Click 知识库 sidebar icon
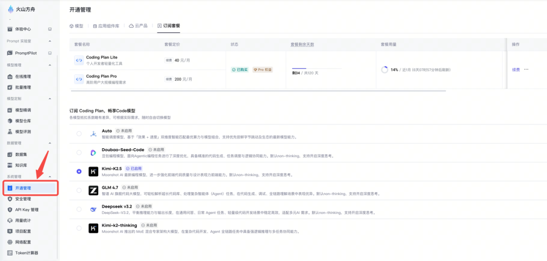Image resolution: width=547 pixels, height=261 pixels. (10, 165)
